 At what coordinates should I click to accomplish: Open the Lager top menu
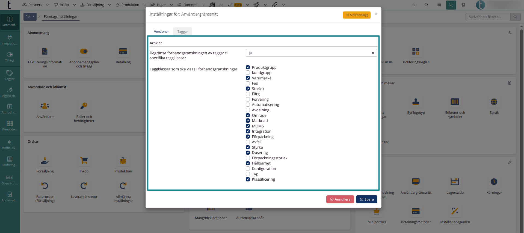tap(158, 5)
